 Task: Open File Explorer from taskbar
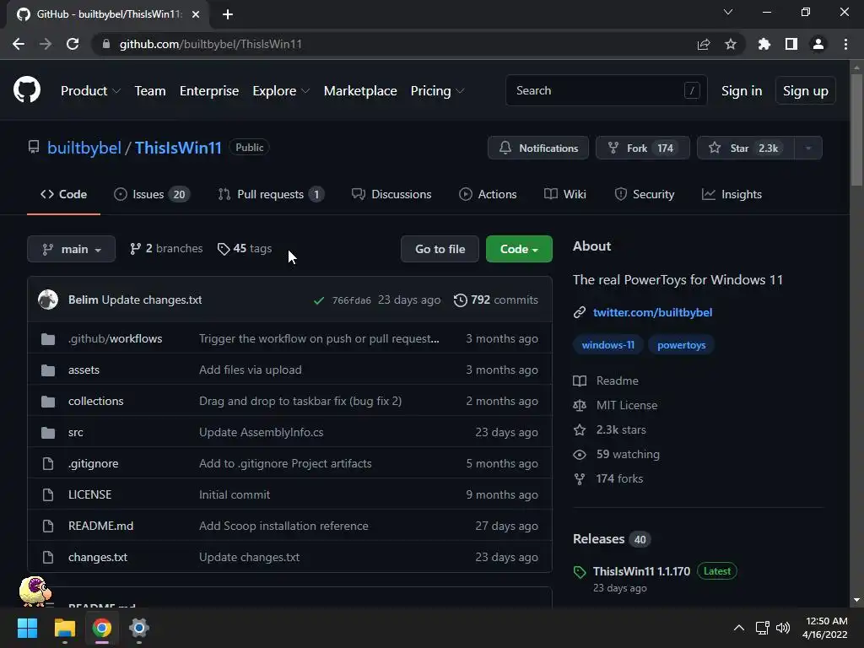pyautogui.click(x=64, y=628)
